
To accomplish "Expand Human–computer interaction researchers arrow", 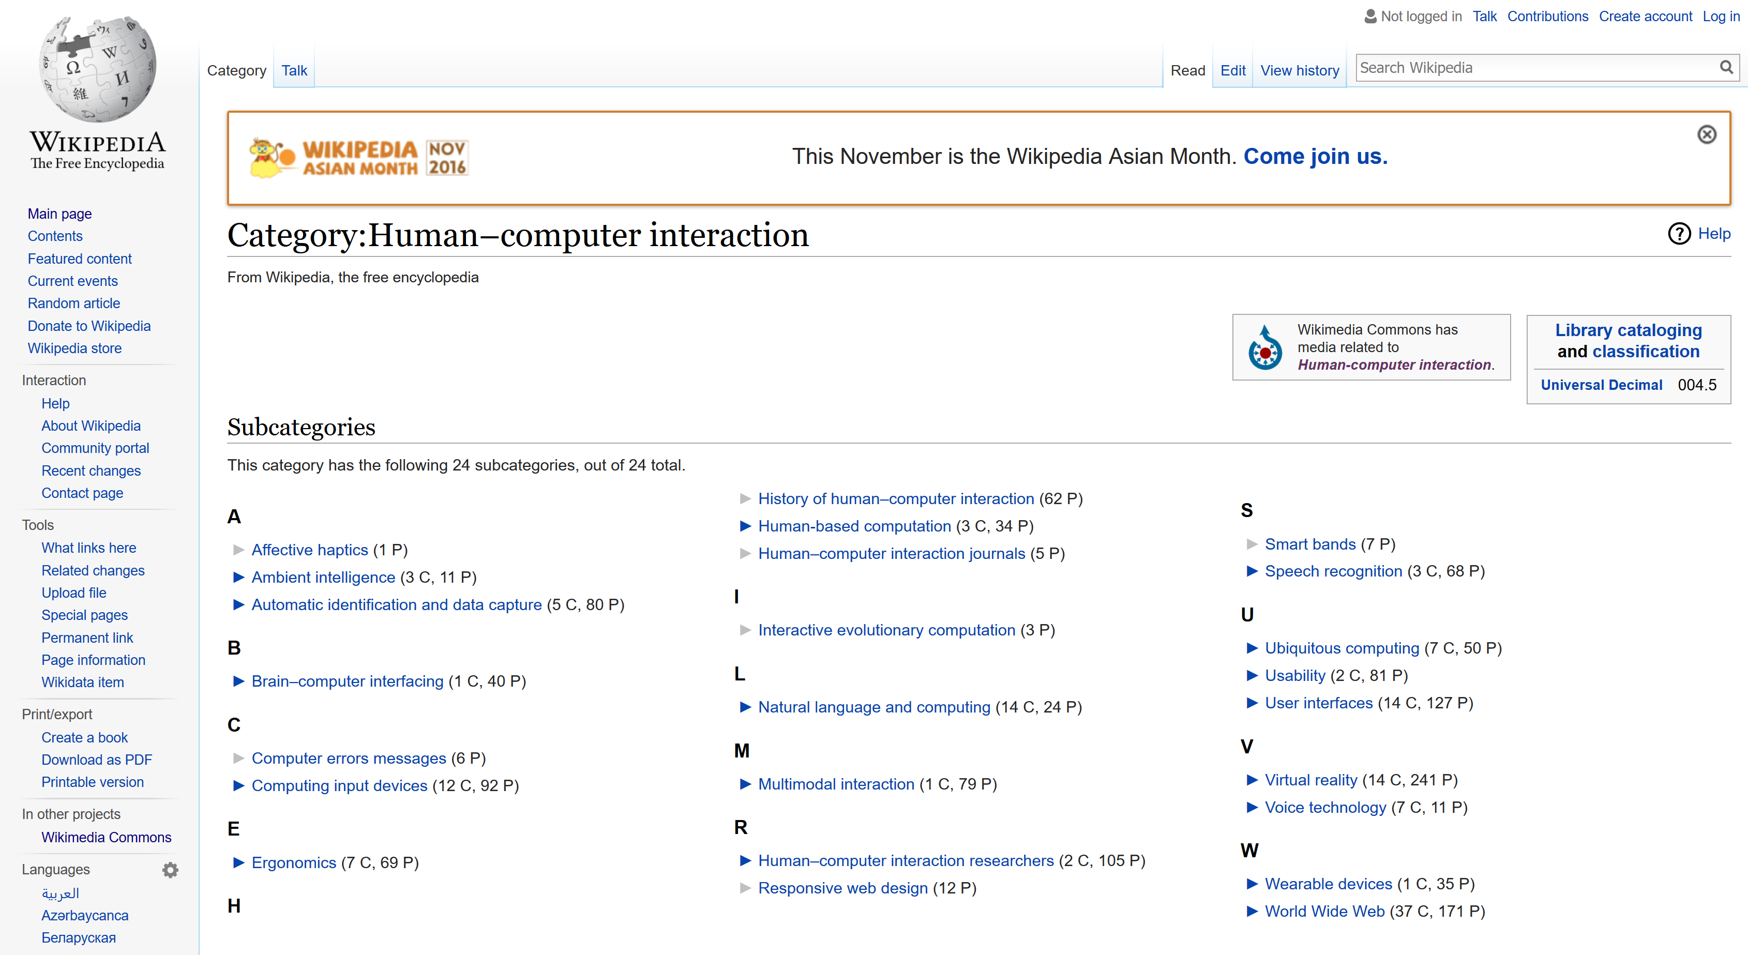I will tap(745, 861).
